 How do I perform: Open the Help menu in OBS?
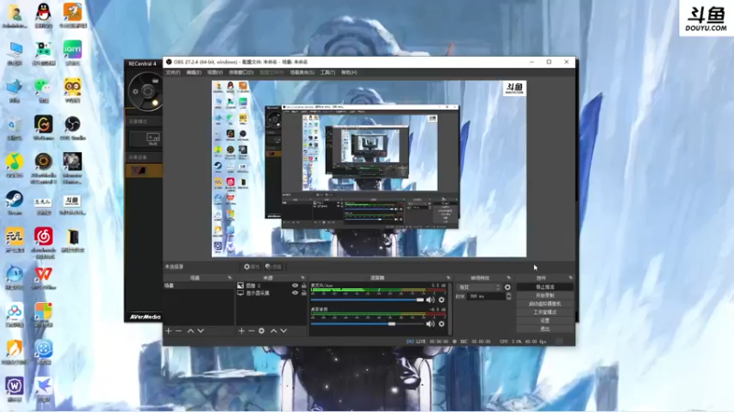349,72
